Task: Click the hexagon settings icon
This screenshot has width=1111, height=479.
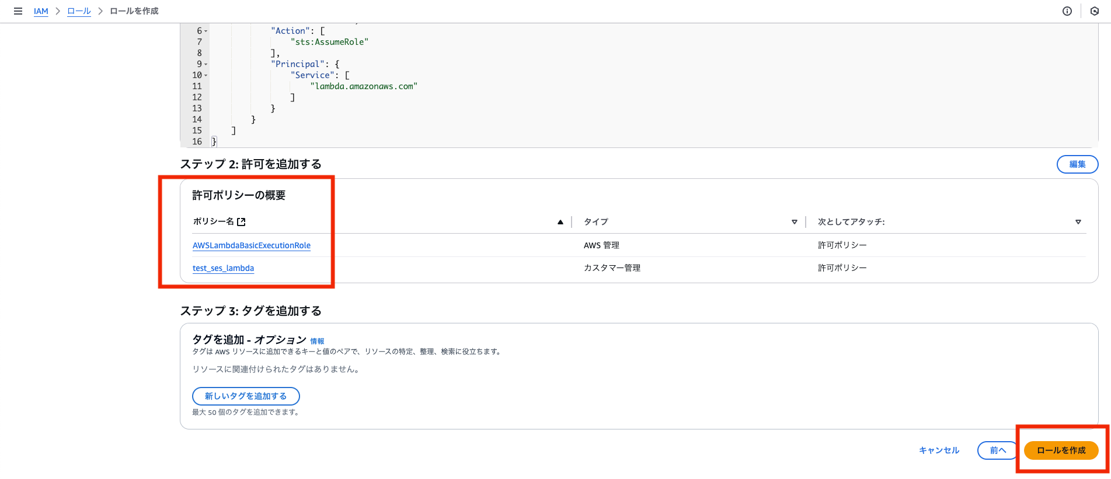Action: pyautogui.click(x=1095, y=11)
